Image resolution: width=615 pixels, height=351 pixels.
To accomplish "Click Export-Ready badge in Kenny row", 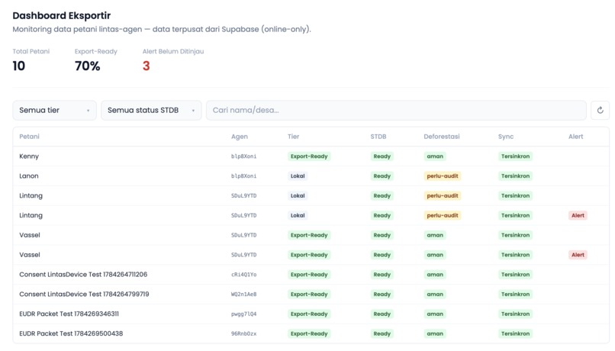I will 309,156.
